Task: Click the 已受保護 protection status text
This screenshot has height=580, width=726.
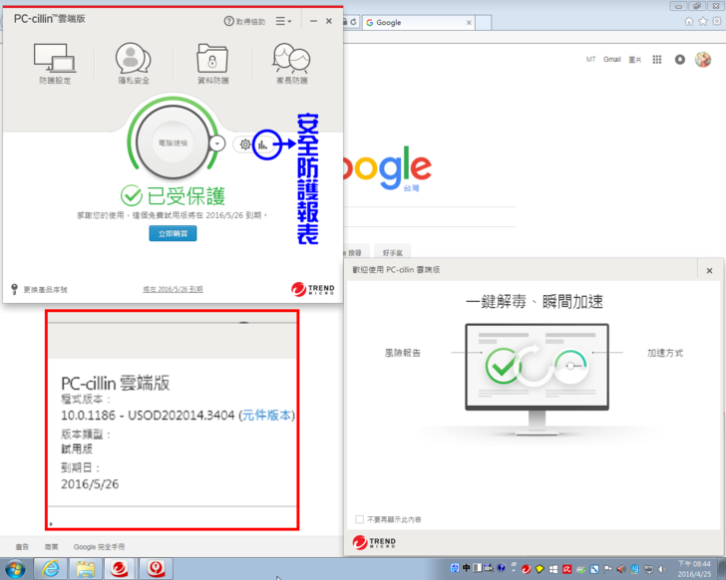Action: (x=185, y=196)
